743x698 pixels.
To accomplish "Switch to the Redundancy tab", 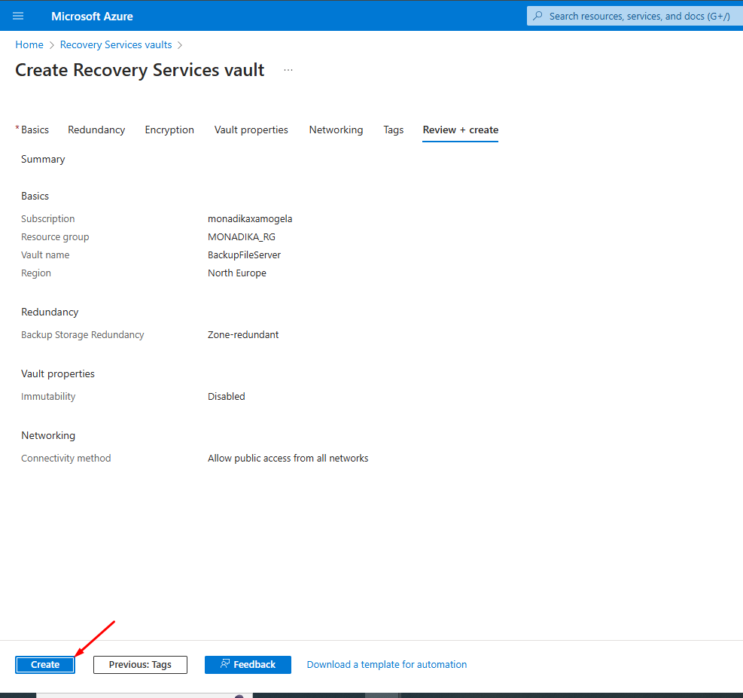I will (x=96, y=130).
